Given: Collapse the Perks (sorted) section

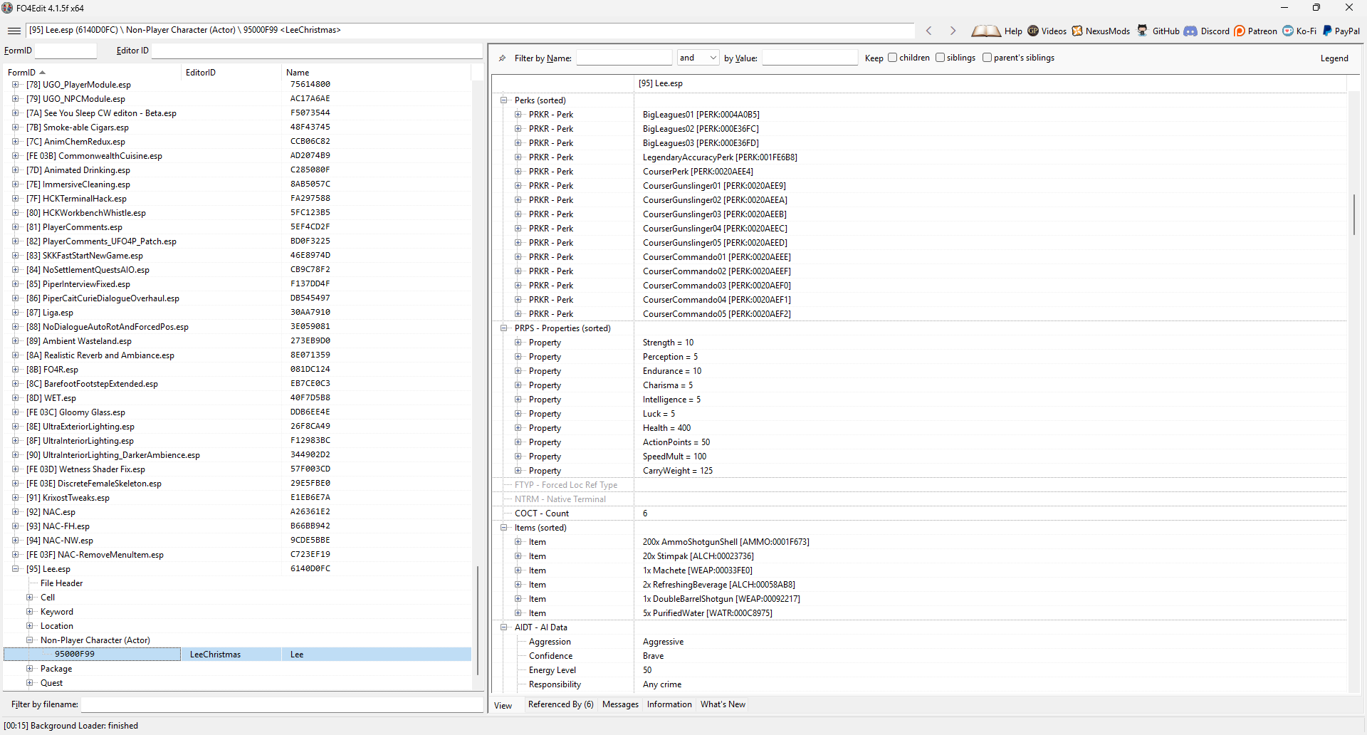Looking at the screenshot, I should pyautogui.click(x=504, y=100).
